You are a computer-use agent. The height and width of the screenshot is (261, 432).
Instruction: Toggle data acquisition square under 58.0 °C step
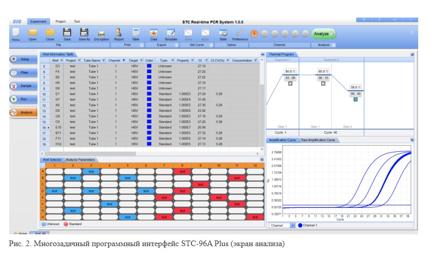click(356, 99)
